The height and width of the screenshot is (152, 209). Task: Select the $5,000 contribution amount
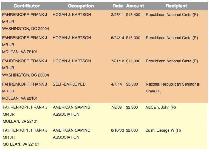132,84
